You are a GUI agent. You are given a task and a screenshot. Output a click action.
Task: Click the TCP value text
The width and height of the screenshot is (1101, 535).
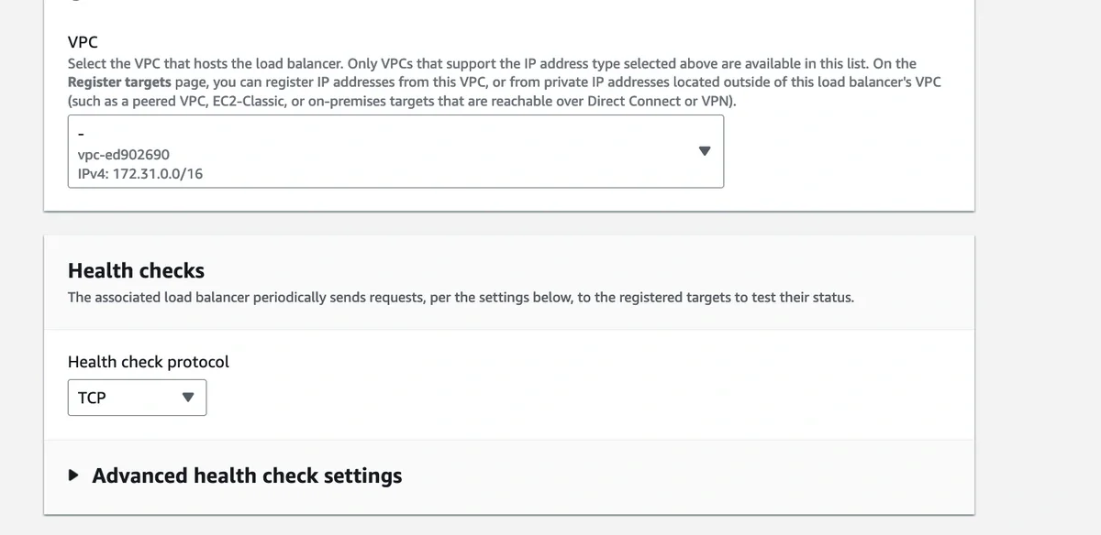click(x=92, y=398)
